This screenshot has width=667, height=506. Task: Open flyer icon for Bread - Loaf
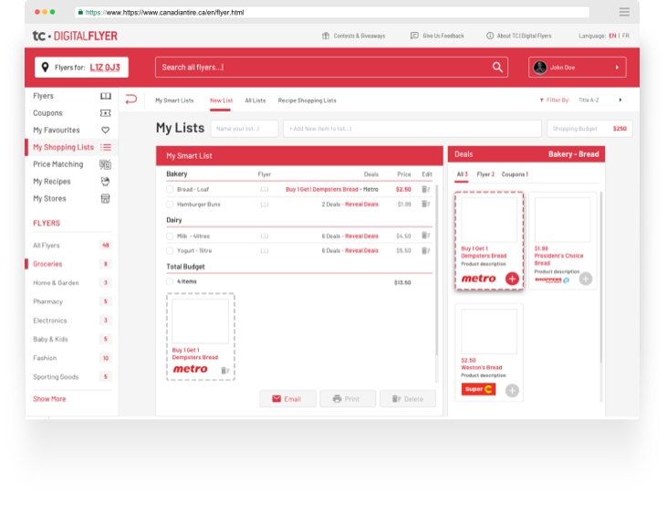[265, 189]
